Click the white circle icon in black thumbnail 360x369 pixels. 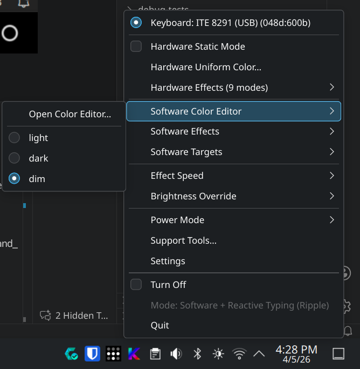point(10,33)
